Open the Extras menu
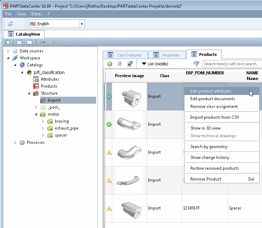 [37, 14]
